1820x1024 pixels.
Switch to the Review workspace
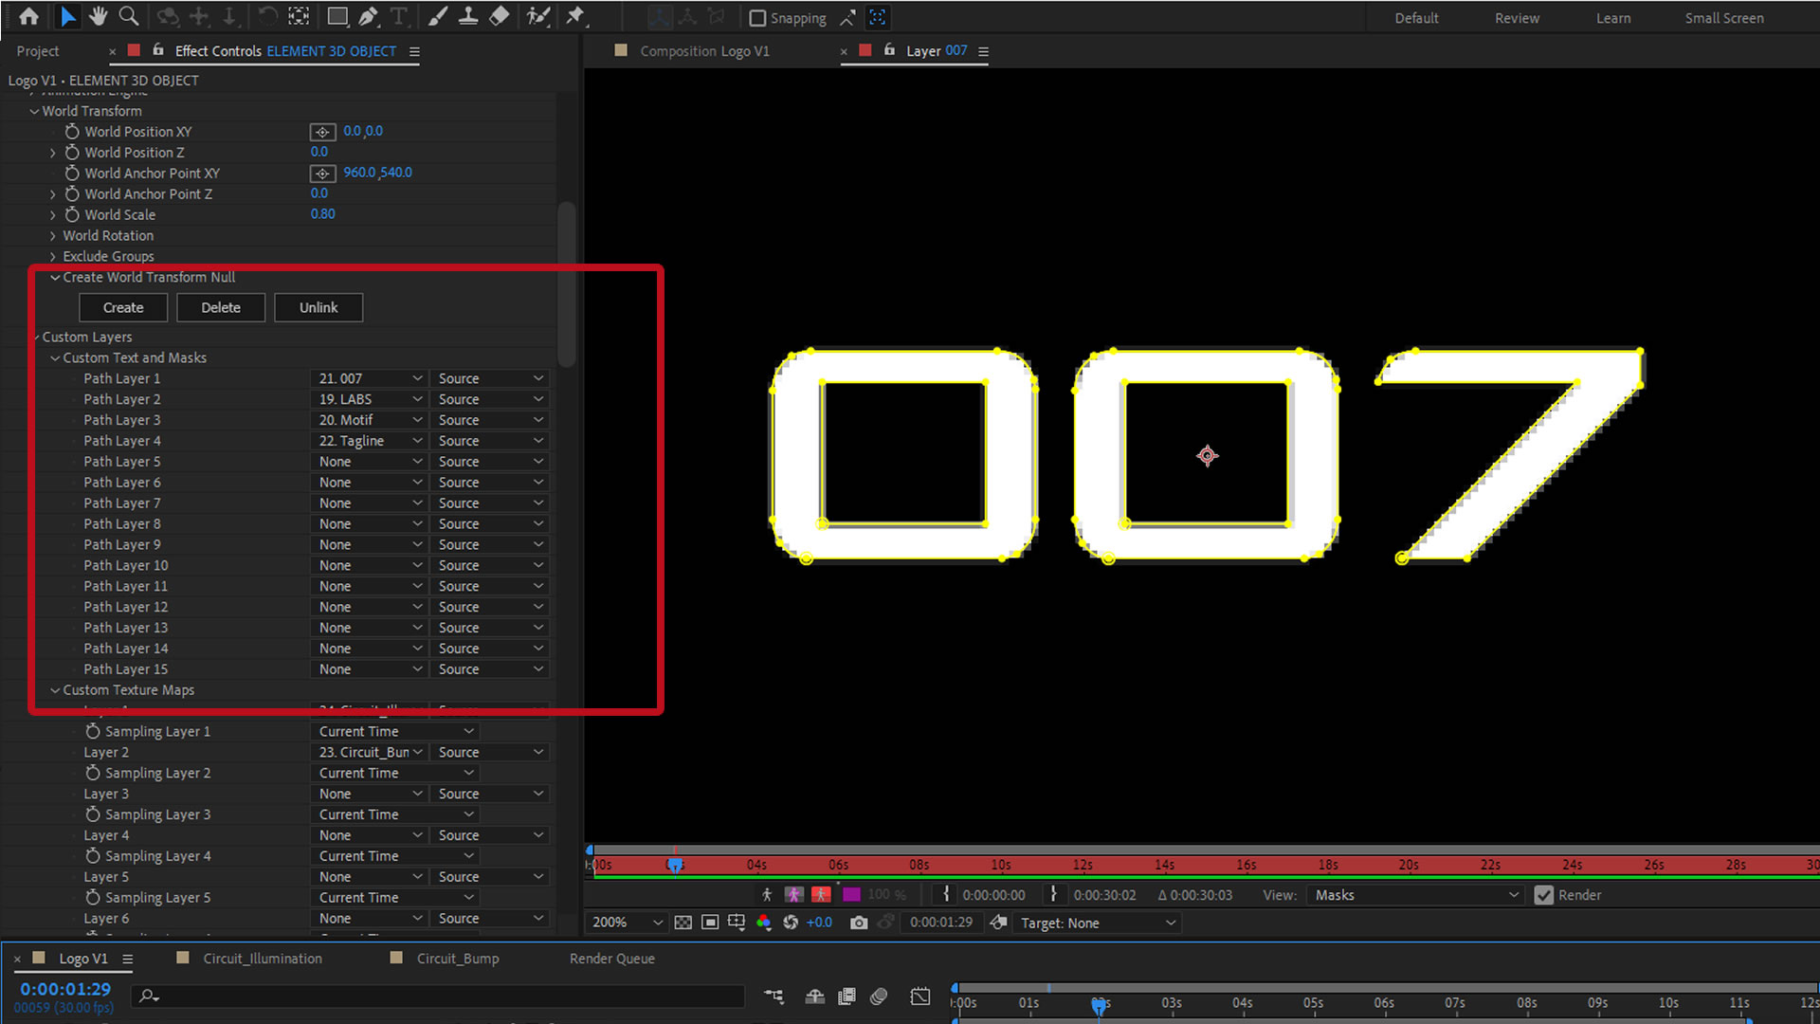pyautogui.click(x=1517, y=17)
